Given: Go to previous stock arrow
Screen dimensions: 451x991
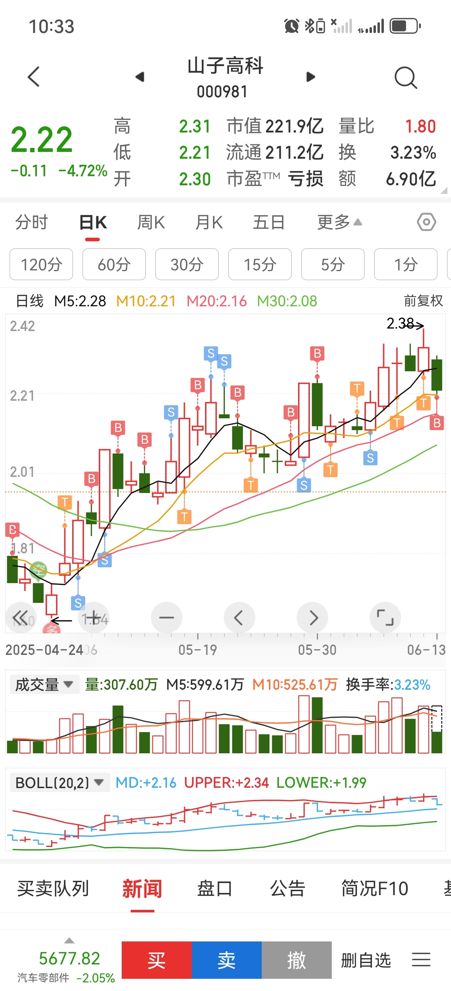Looking at the screenshot, I should pyautogui.click(x=140, y=77).
